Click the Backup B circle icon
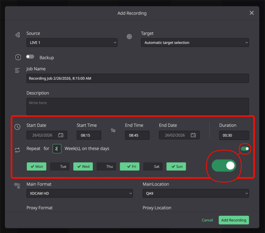The image size is (265, 233). [x=18, y=57]
